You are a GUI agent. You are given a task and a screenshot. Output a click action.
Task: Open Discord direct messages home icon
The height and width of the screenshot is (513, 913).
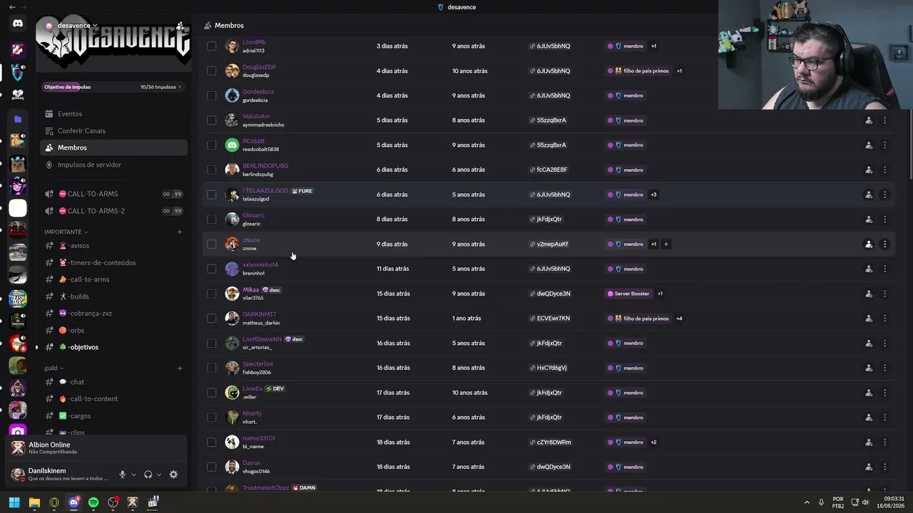tap(18, 24)
